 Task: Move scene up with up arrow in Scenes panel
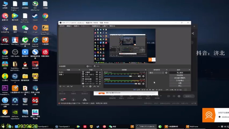pyautogui.click(x=68, y=87)
